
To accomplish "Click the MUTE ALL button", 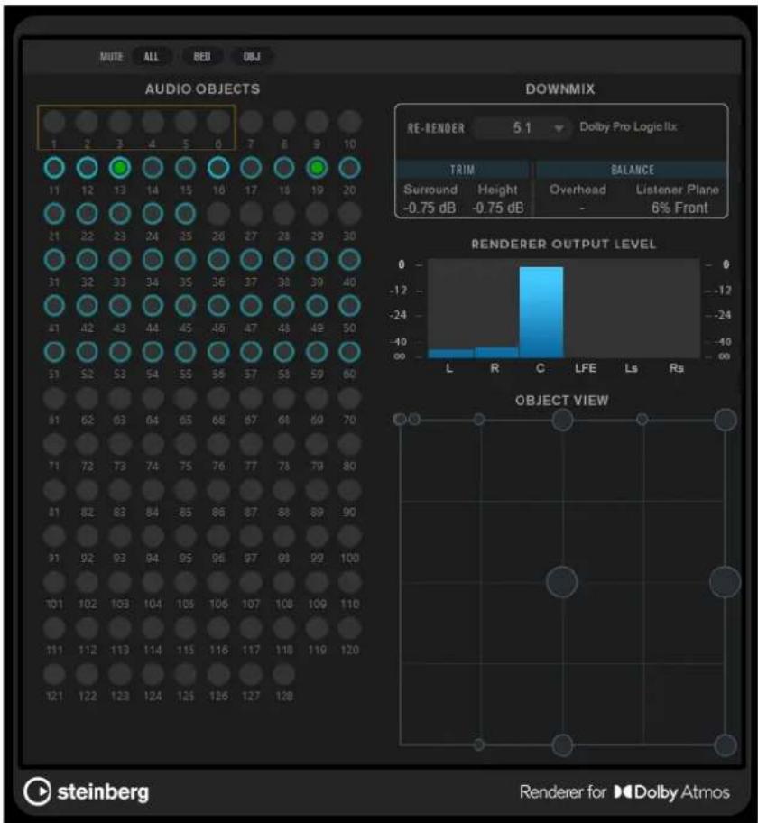I will pyautogui.click(x=152, y=57).
